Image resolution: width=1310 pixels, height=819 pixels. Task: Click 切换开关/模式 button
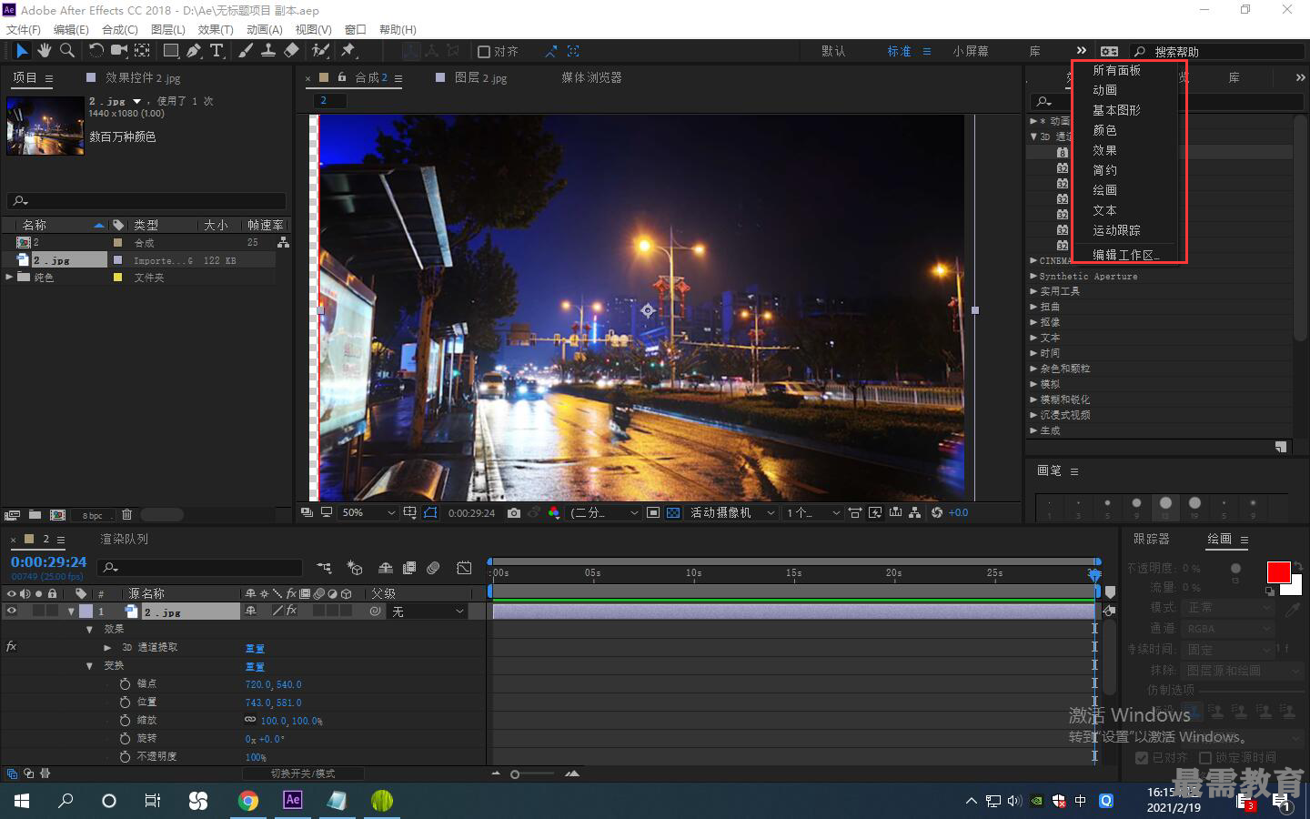(303, 773)
